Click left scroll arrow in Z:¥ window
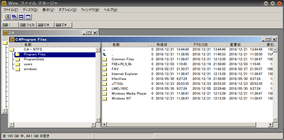The image size is (284, 140). click(x=5, y=111)
